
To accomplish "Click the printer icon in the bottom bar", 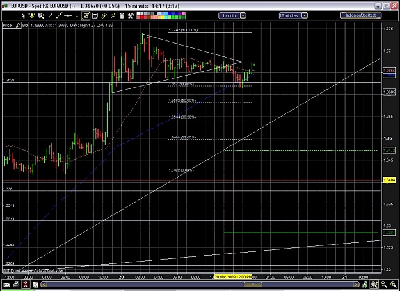I will tap(16, 285).
